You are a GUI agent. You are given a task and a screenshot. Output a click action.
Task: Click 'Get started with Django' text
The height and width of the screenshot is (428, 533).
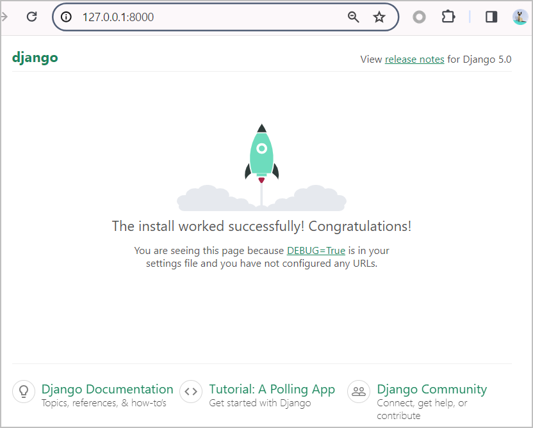[x=260, y=403]
